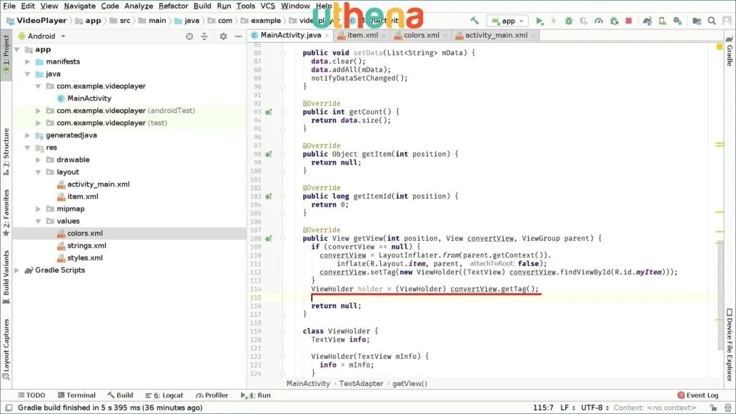The height and width of the screenshot is (414, 736).
Task: Open the run configuration app dropdown
Action: (508, 21)
